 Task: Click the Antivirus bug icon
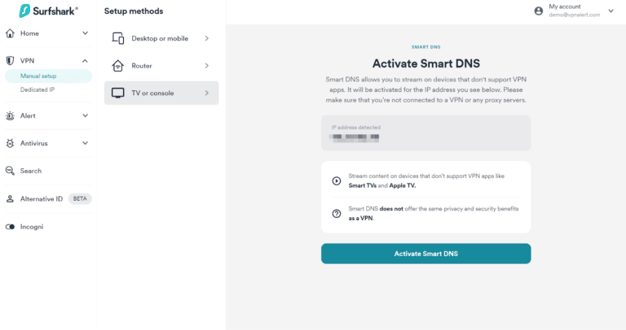tap(10, 143)
